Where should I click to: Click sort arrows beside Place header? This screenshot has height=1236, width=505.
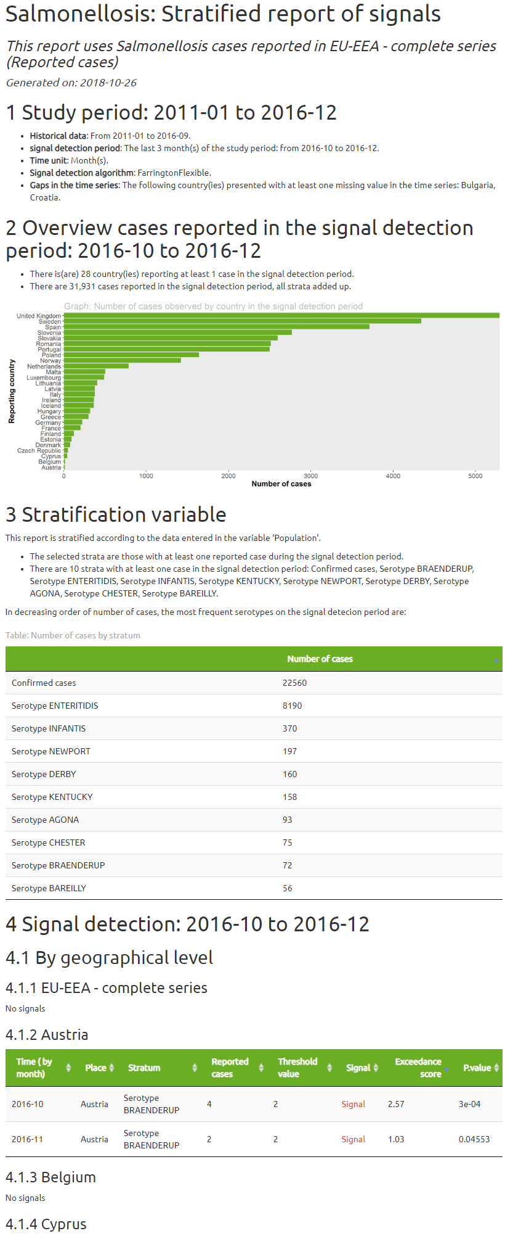pyautogui.click(x=111, y=1068)
